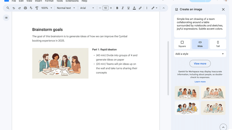Select the paint format tool
This screenshot has height=130, width=232.
[x=37, y=8]
